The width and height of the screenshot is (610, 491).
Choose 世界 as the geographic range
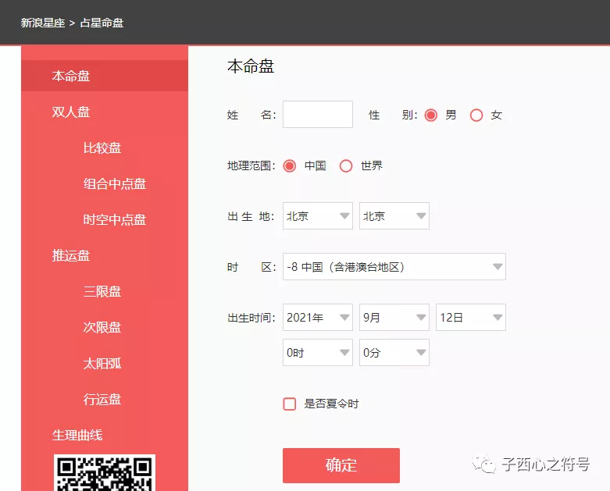pos(346,166)
